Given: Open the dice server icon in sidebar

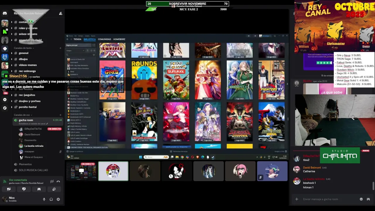Looking at the screenshot, I should click(x=5, y=49).
